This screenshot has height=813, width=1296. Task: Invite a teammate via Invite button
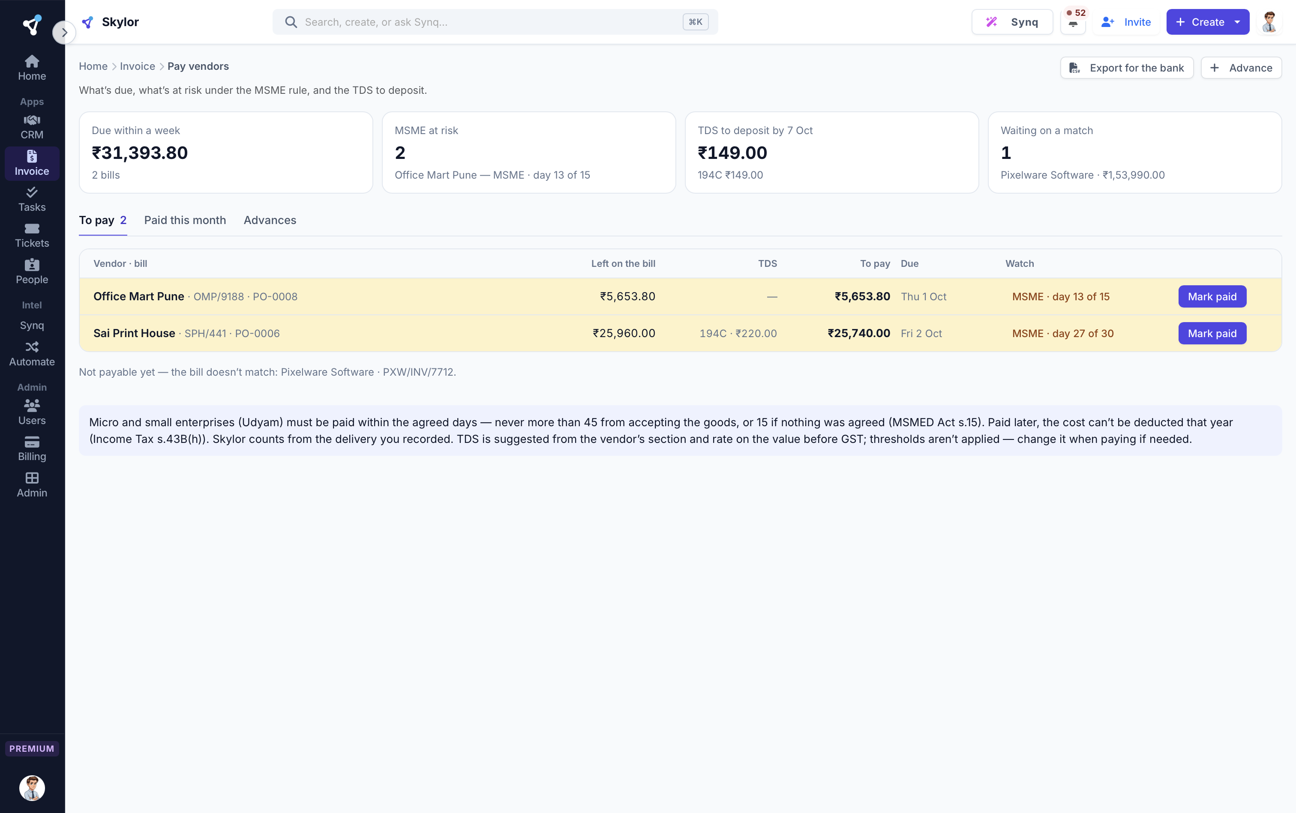point(1126,22)
